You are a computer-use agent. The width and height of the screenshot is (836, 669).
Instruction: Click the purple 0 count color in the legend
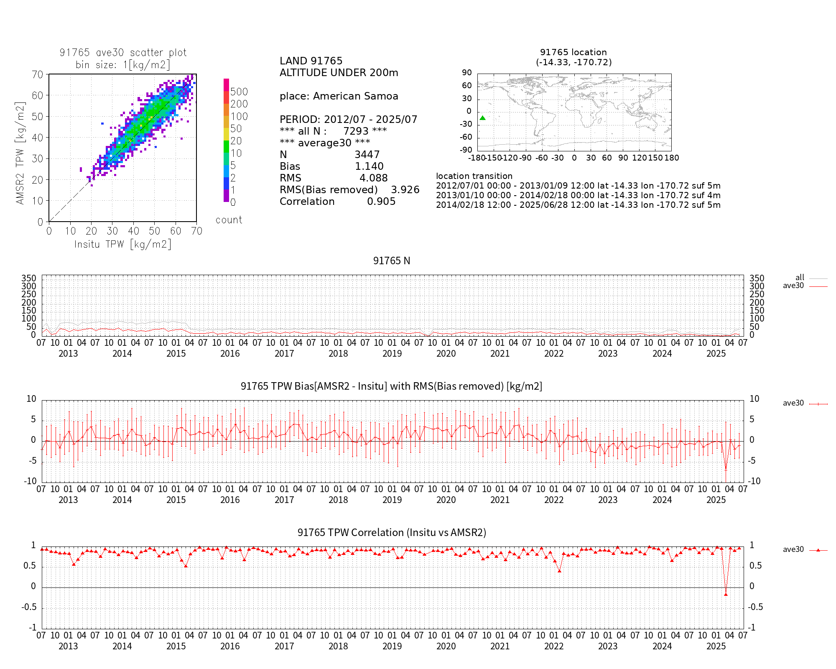pyautogui.click(x=226, y=196)
